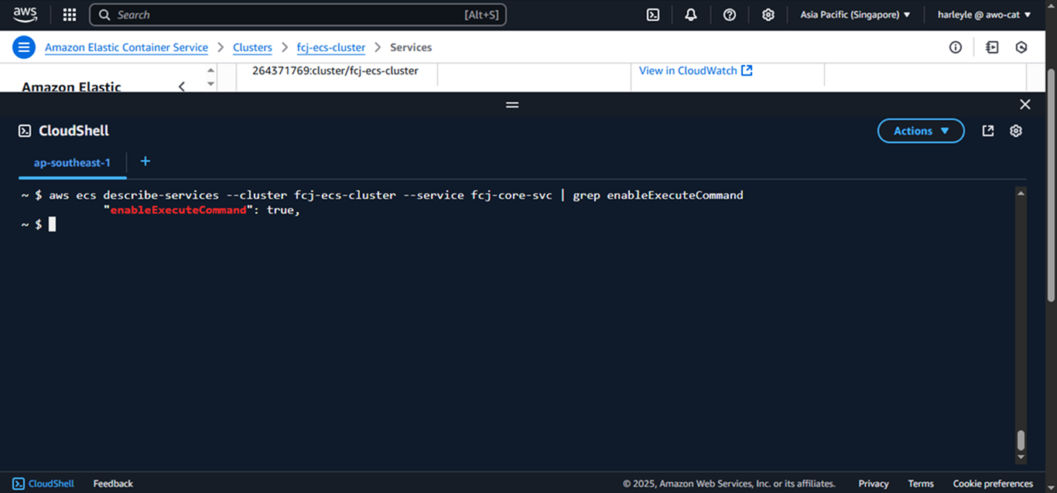Expand the Asia Pacific (Singapore) region dropdown
Screen dimensions: 1057x493
coord(855,15)
